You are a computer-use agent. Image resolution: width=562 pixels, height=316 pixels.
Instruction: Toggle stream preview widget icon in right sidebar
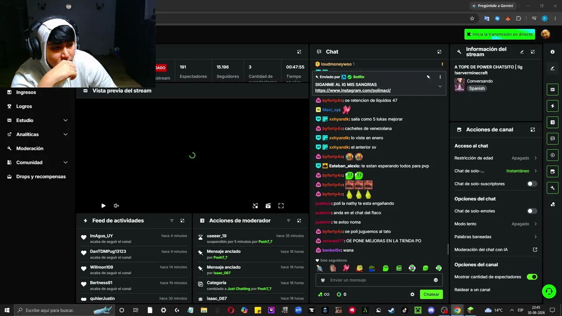tap(552, 90)
